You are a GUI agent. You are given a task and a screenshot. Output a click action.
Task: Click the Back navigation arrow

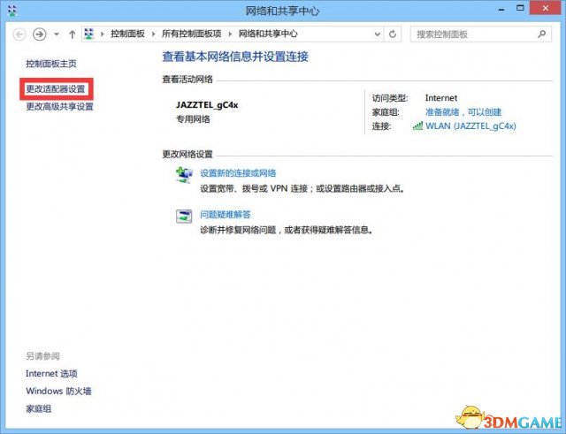(19, 34)
